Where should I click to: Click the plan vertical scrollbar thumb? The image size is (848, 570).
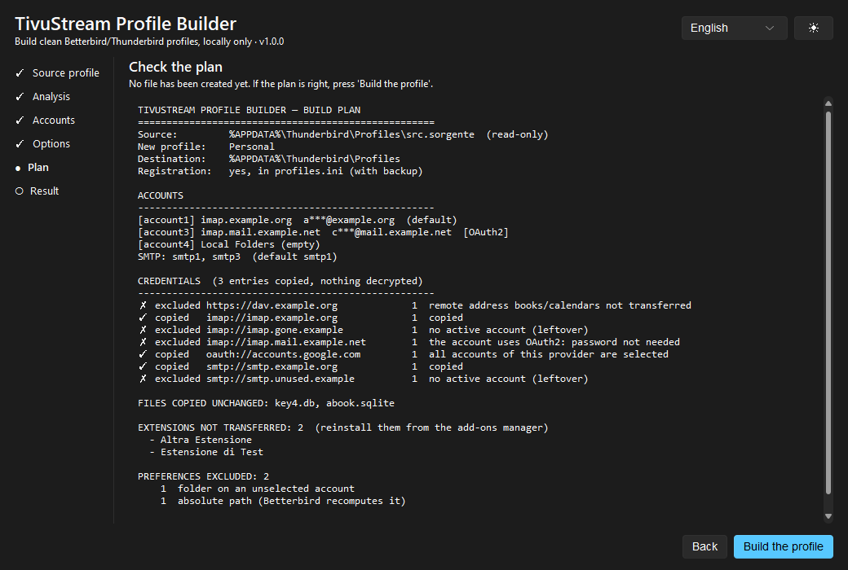(x=828, y=303)
